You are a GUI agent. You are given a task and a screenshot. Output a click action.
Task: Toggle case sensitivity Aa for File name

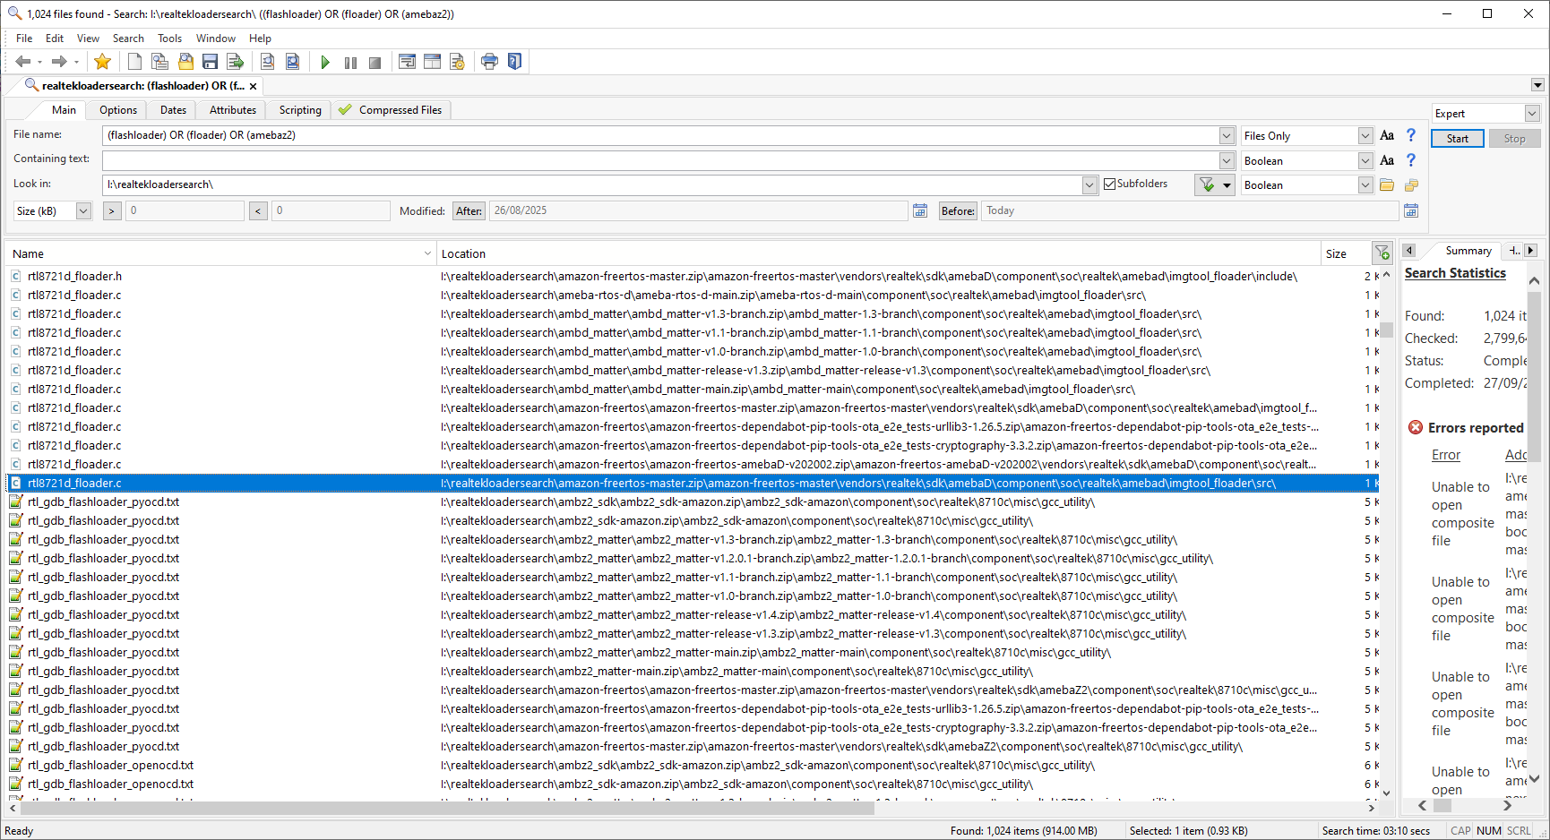[x=1387, y=135]
